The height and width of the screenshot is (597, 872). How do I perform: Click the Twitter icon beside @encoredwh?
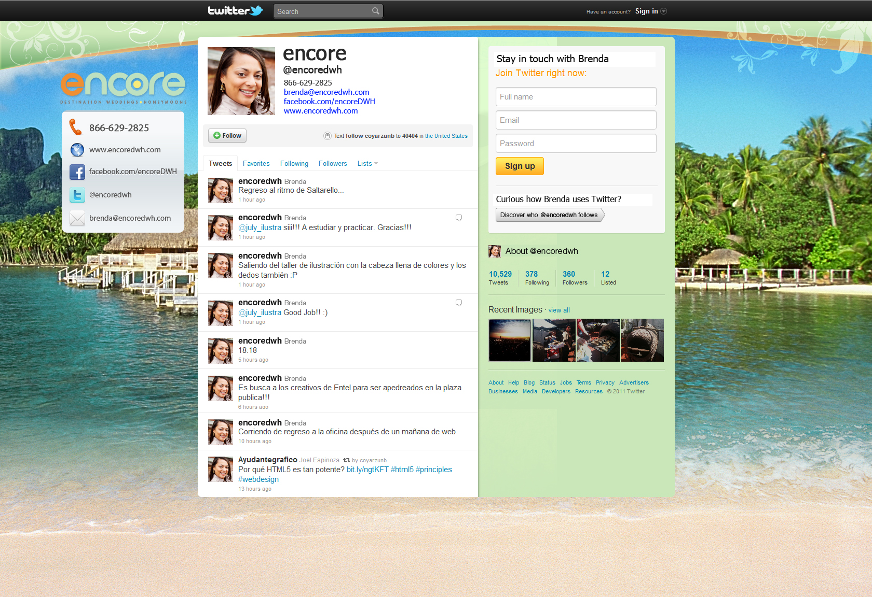click(77, 195)
